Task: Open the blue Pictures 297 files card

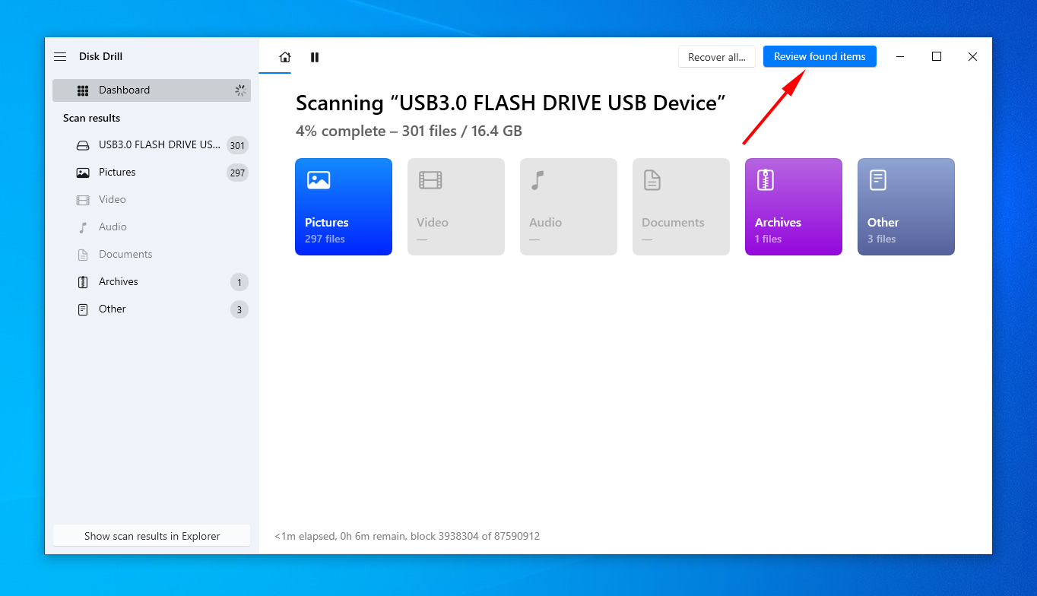Action: tap(344, 207)
